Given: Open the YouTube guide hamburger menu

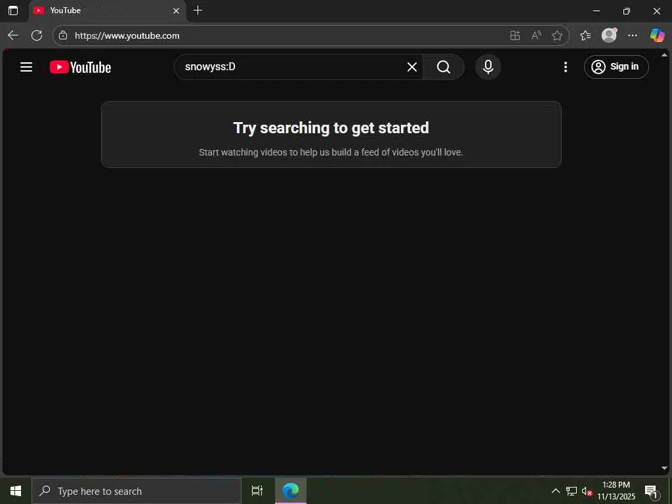Looking at the screenshot, I should (26, 67).
